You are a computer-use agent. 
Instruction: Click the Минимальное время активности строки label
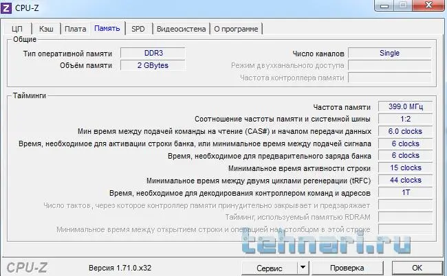[299, 168]
